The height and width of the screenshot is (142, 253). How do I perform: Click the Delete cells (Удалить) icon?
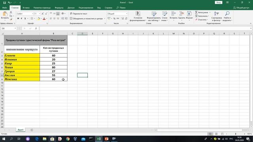pyautogui.click(x=182, y=14)
